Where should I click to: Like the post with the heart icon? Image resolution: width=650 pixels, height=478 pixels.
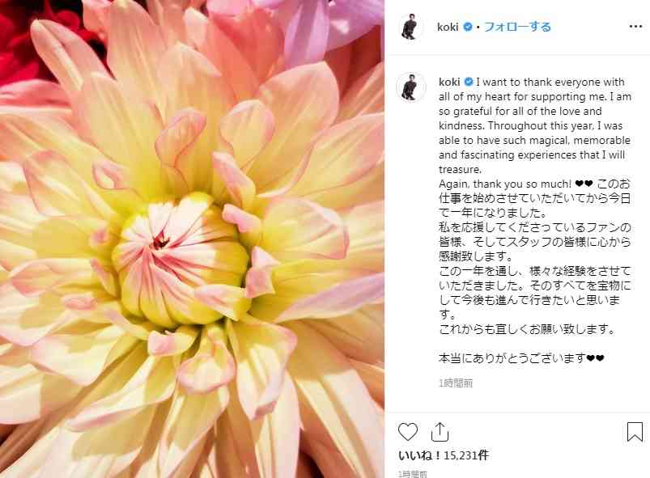point(408,432)
